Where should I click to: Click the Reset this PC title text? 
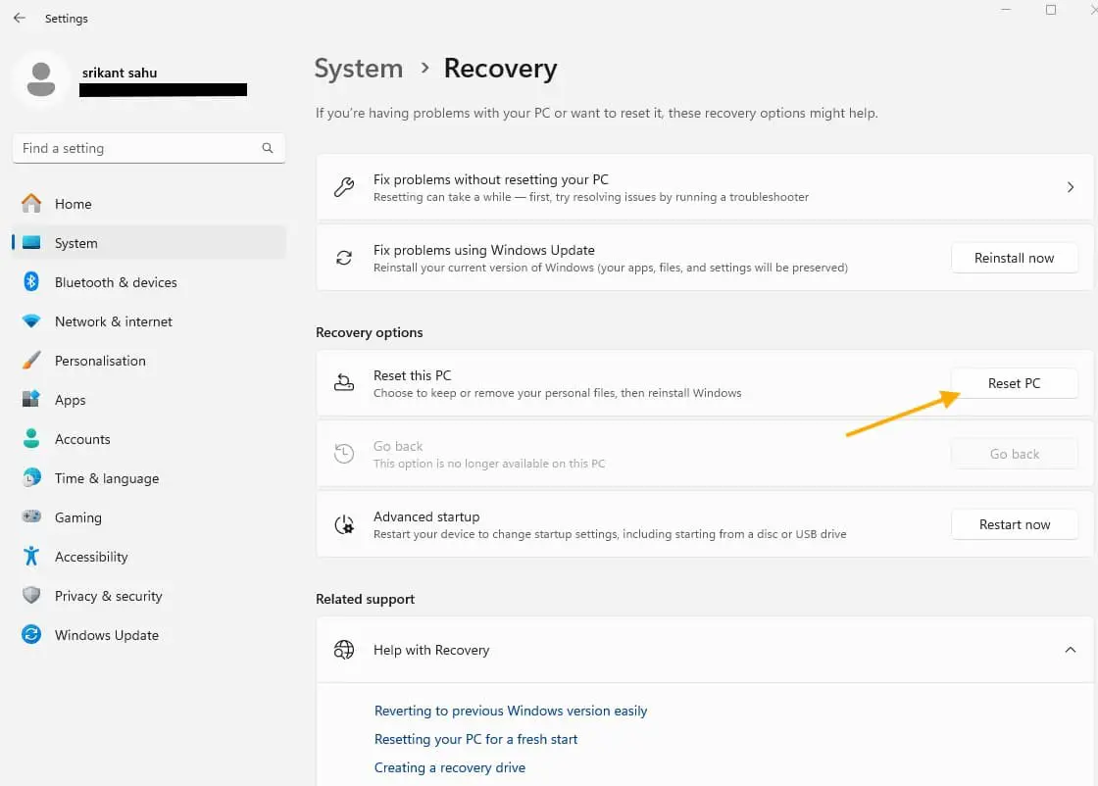[x=413, y=376]
